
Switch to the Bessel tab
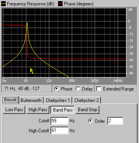10,100
